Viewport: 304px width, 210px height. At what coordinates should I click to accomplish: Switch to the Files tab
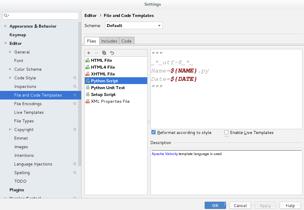coord(92,41)
